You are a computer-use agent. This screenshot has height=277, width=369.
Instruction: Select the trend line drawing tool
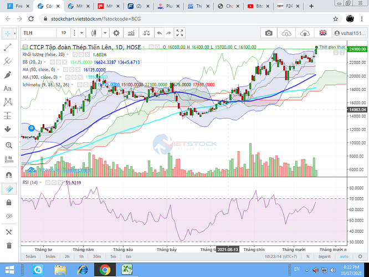8,47
